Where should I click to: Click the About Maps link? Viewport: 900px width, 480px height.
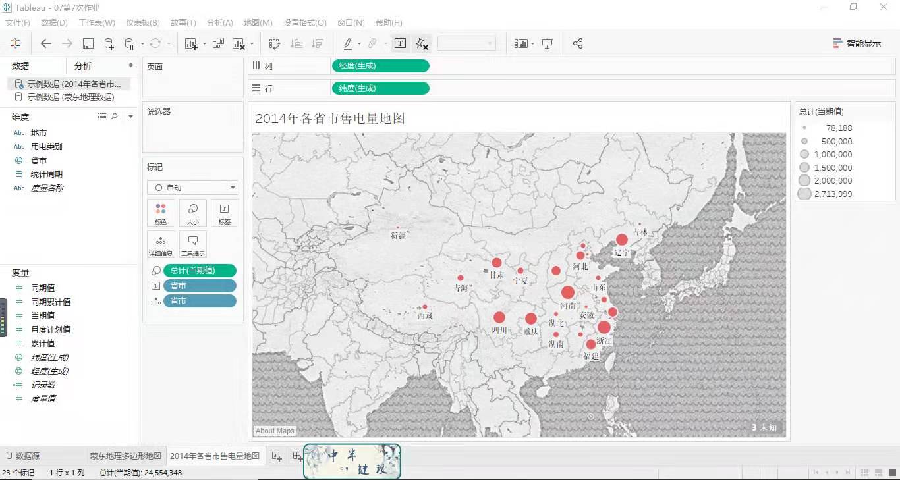(x=275, y=431)
